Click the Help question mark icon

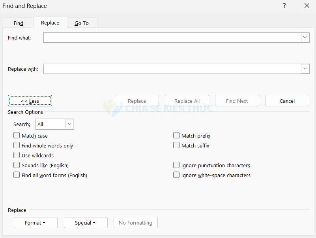tap(284, 6)
